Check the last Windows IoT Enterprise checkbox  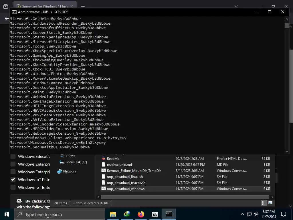click(x=13, y=187)
